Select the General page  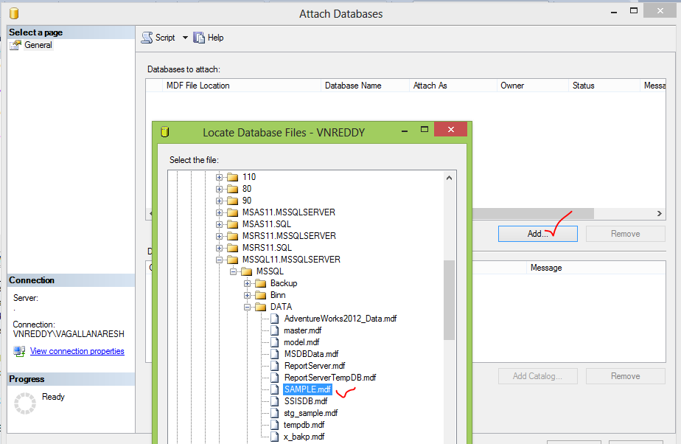38,45
